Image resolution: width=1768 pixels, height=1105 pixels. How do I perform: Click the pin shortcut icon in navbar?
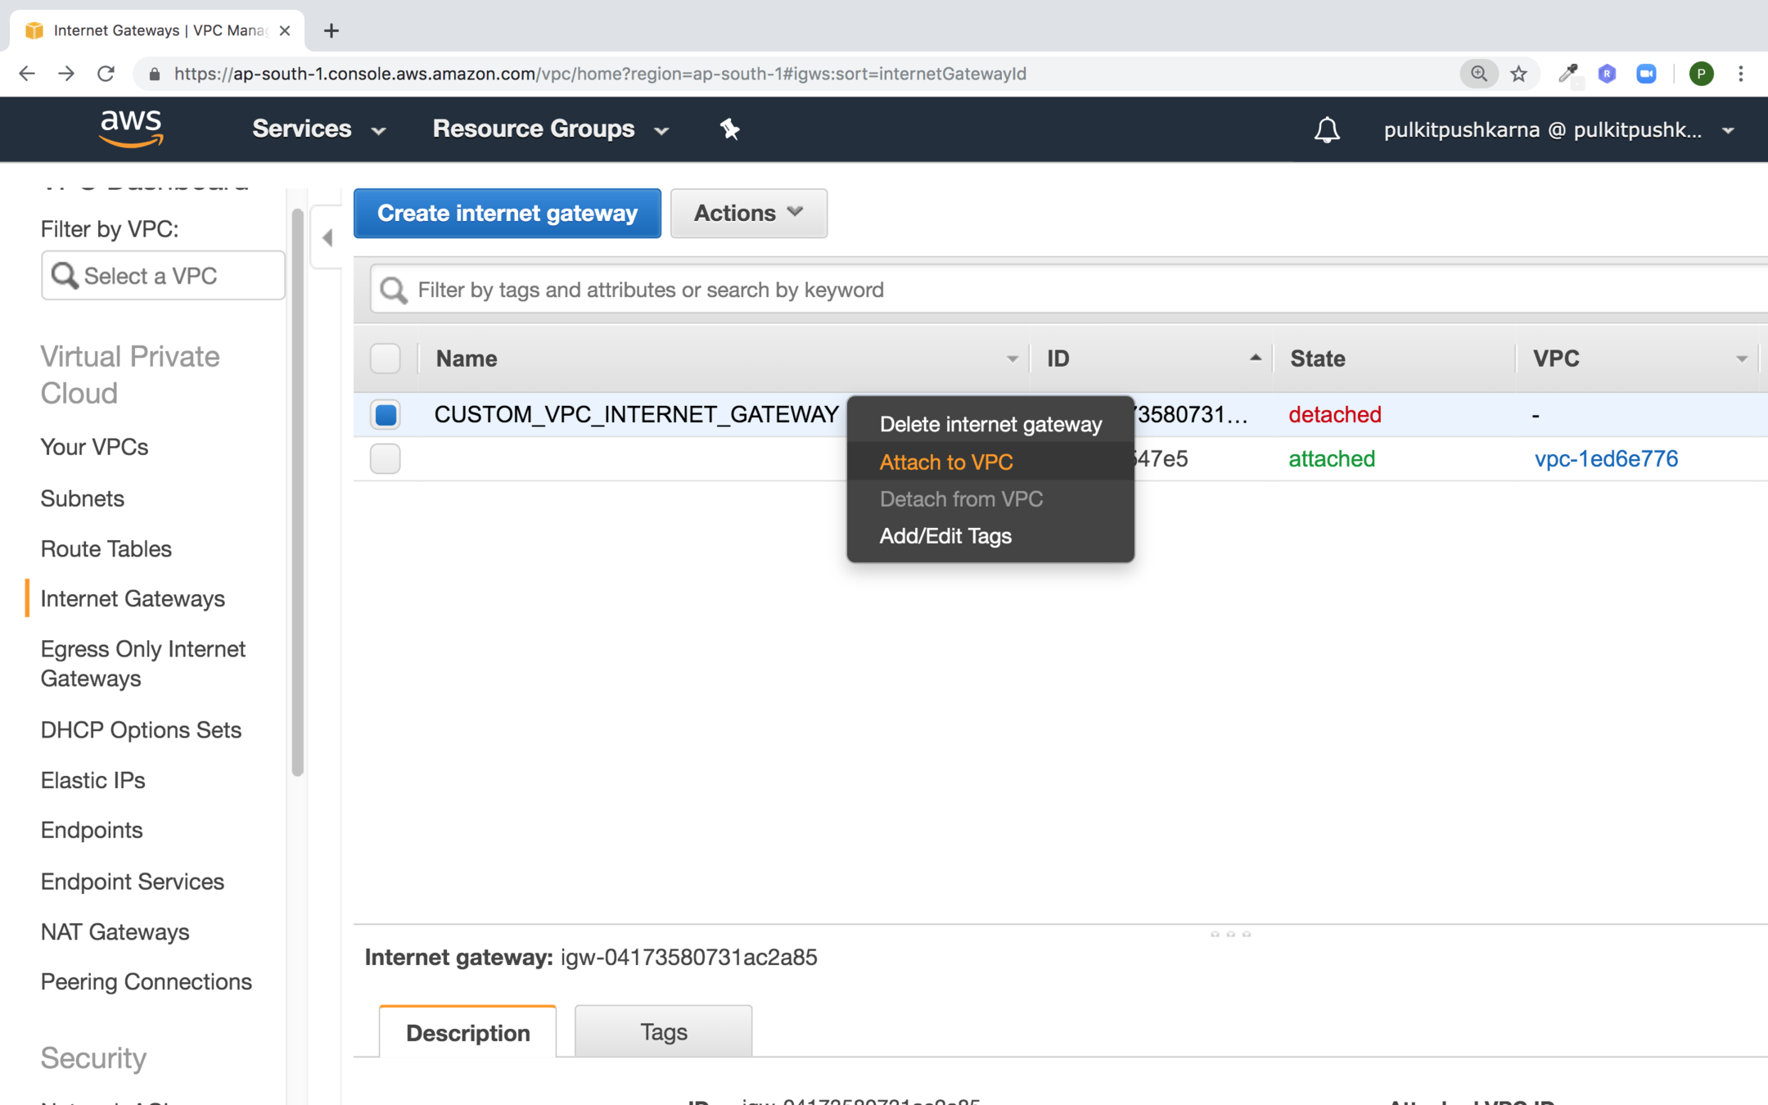click(729, 129)
